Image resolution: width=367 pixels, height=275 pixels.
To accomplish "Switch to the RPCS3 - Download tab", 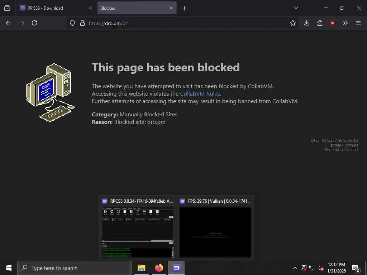I will 56,8.
